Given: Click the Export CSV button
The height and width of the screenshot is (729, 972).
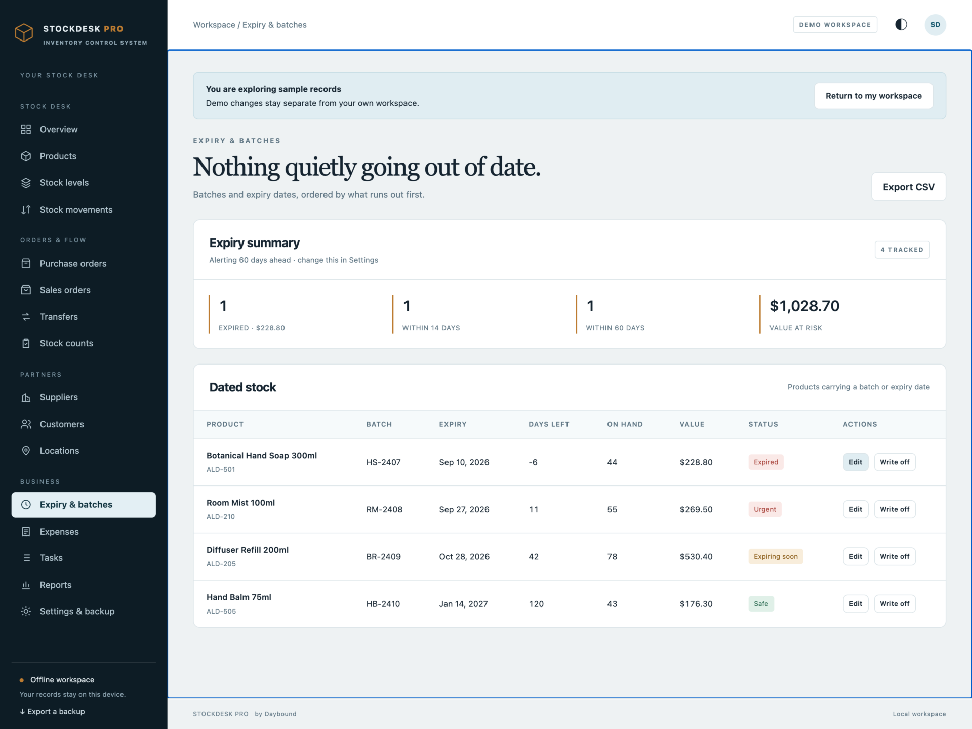Looking at the screenshot, I should (x=908, y=187).
